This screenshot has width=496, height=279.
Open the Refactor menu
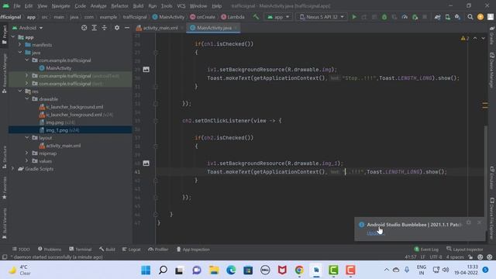pos(119,6)
